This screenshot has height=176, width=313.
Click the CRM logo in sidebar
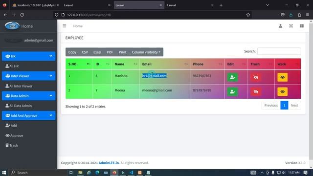[12, 26]
